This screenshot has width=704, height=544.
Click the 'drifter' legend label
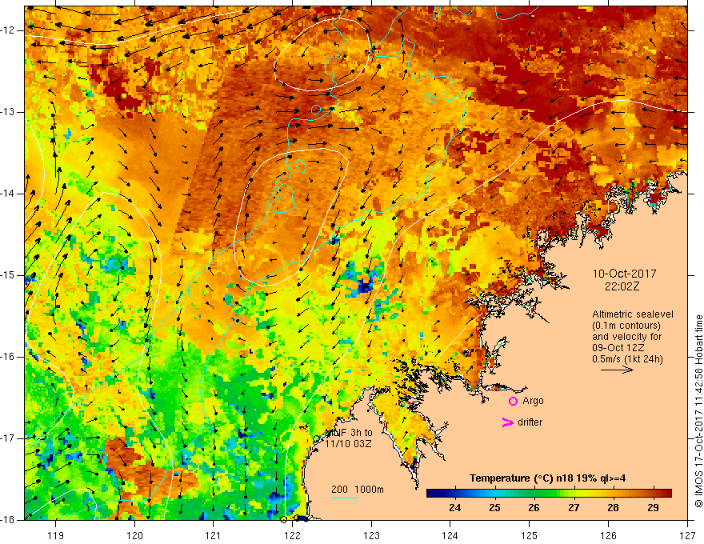(530, 422)
